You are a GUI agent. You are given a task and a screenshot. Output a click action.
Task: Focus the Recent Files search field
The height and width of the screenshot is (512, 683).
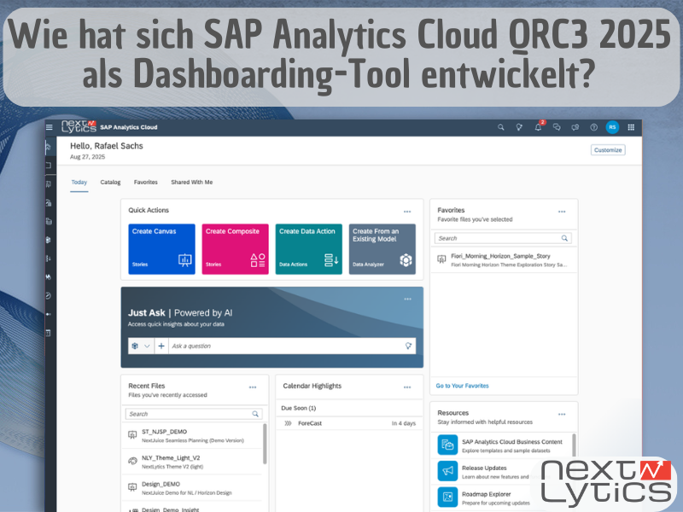194,414
